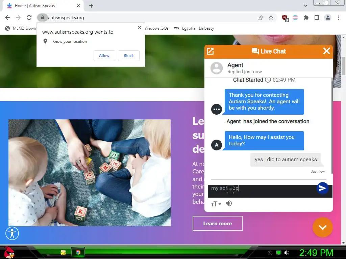Viewport: 346px width, 259px height.
Task: Bookmark this page with the star icon
Action: [x=271, y=18]
